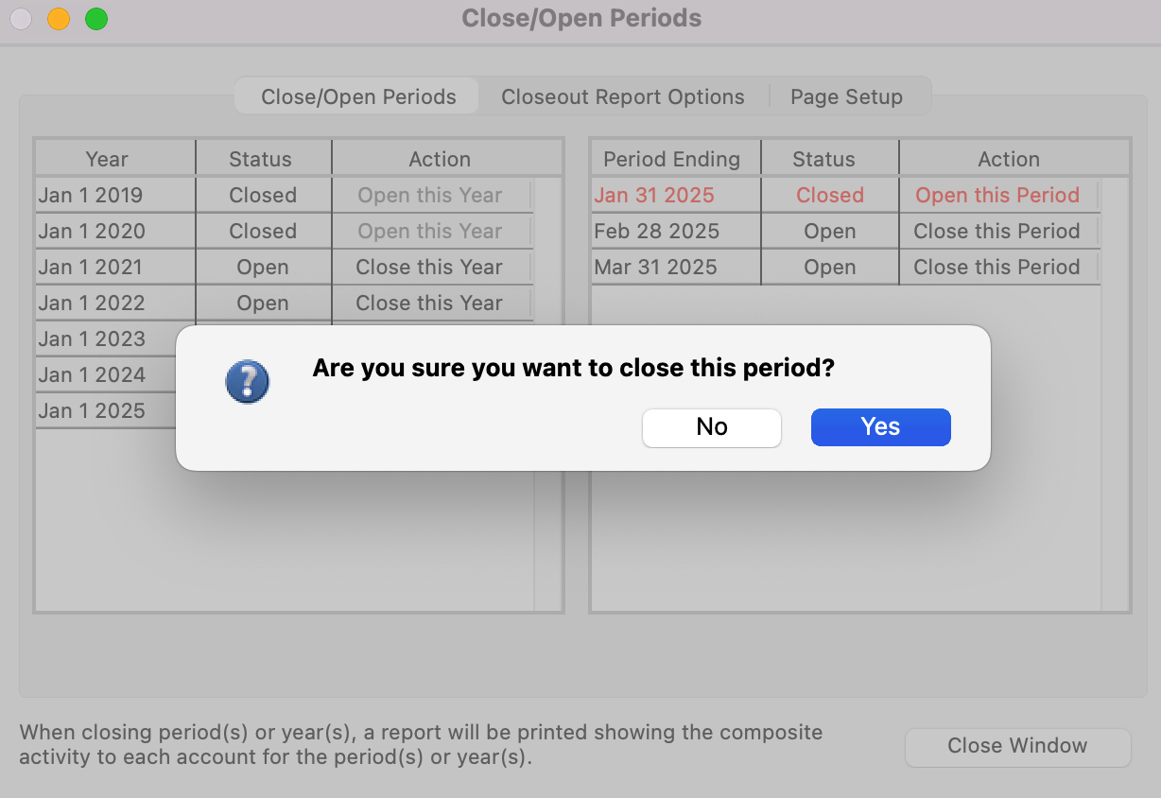Viewport: 1161px width, 798px height.
Task: Click the Period Ending column header
Action: [671, 160]
